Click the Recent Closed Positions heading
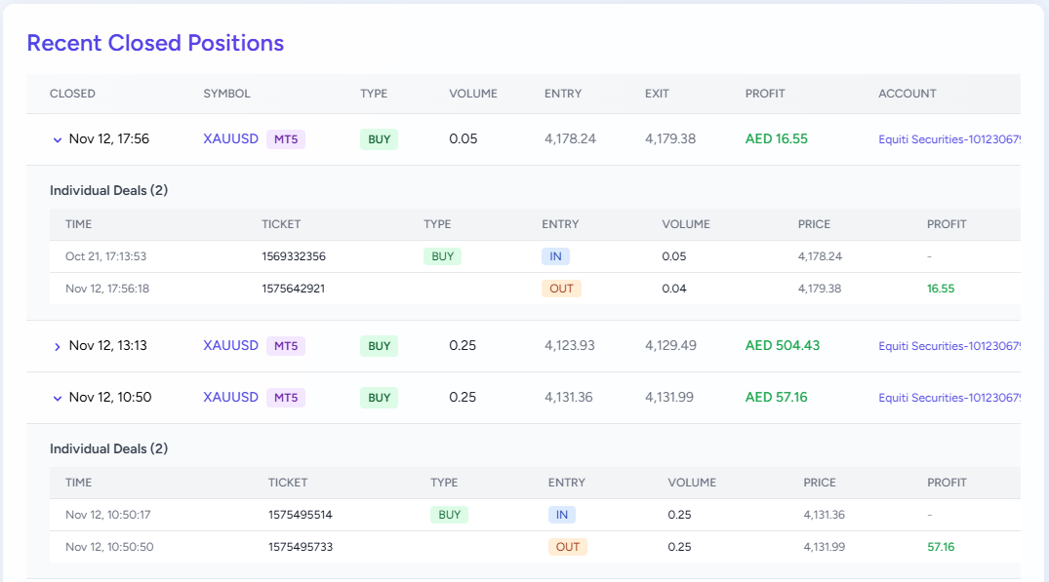 coord(155,43)
